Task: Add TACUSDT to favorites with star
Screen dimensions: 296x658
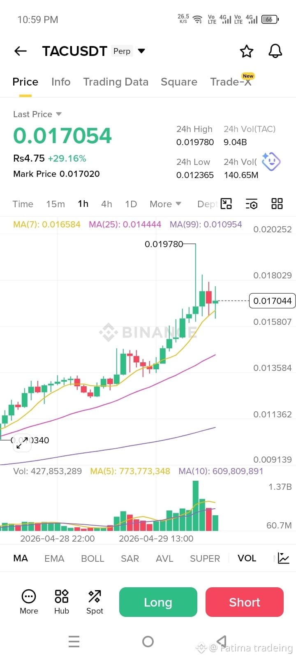Action: (247, 51)
